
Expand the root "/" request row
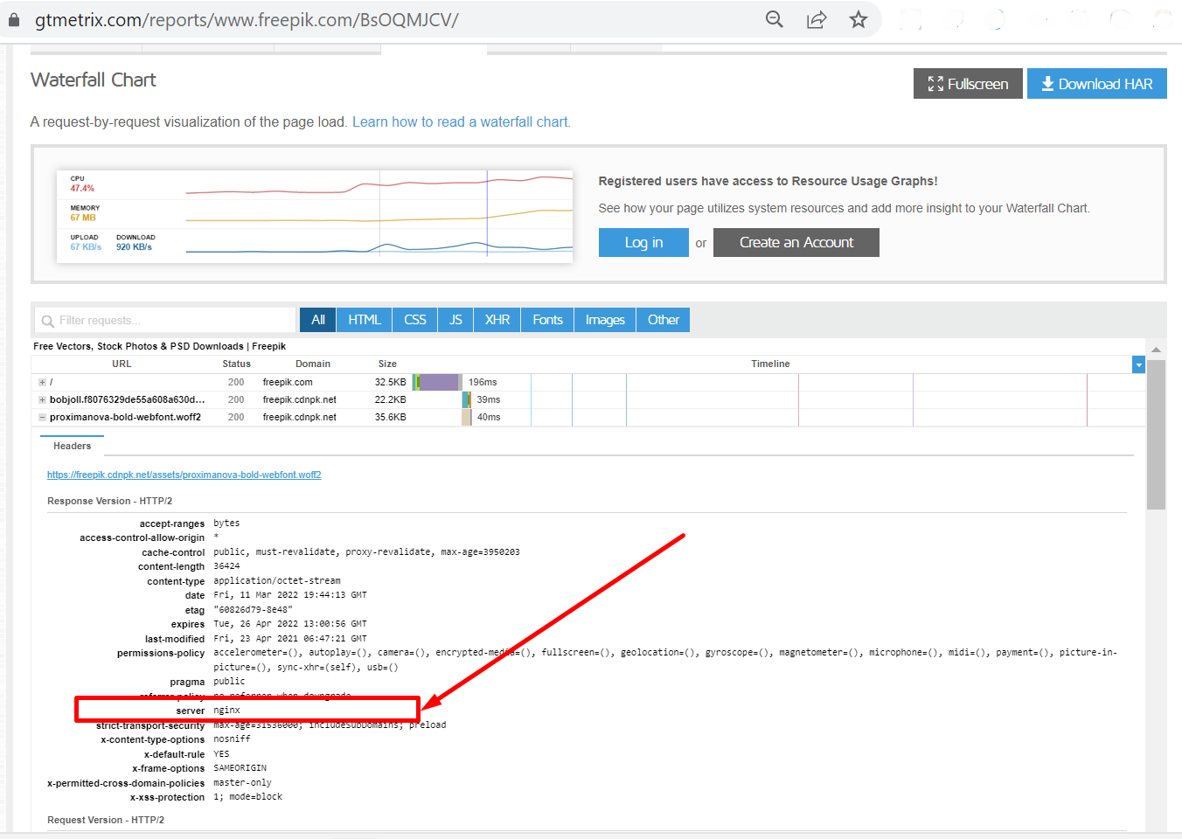click(x=42, y=383)
